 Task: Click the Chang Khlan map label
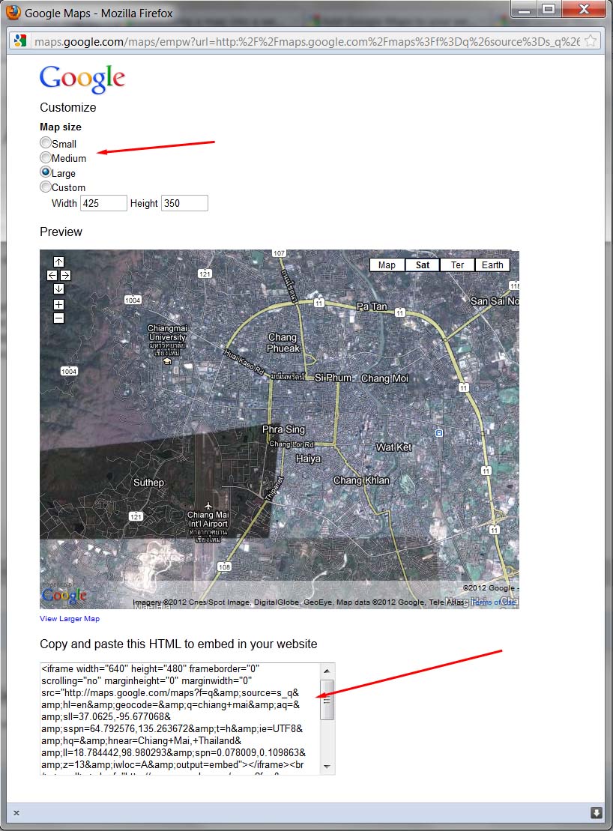click(x=361, y=480)
